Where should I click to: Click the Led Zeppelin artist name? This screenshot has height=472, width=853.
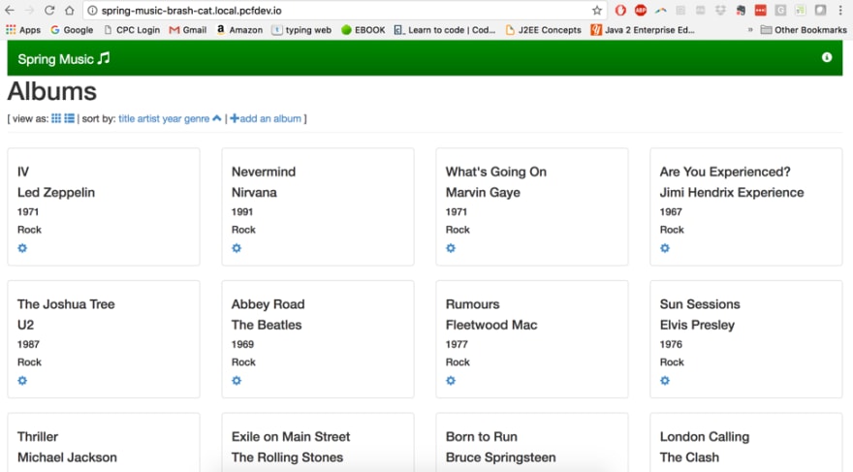coord(56,193)
